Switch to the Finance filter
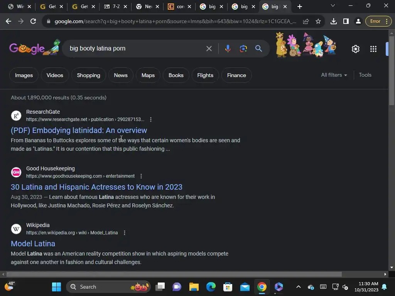The width and height of the screenshot is (395, 296). click(236, 75)
